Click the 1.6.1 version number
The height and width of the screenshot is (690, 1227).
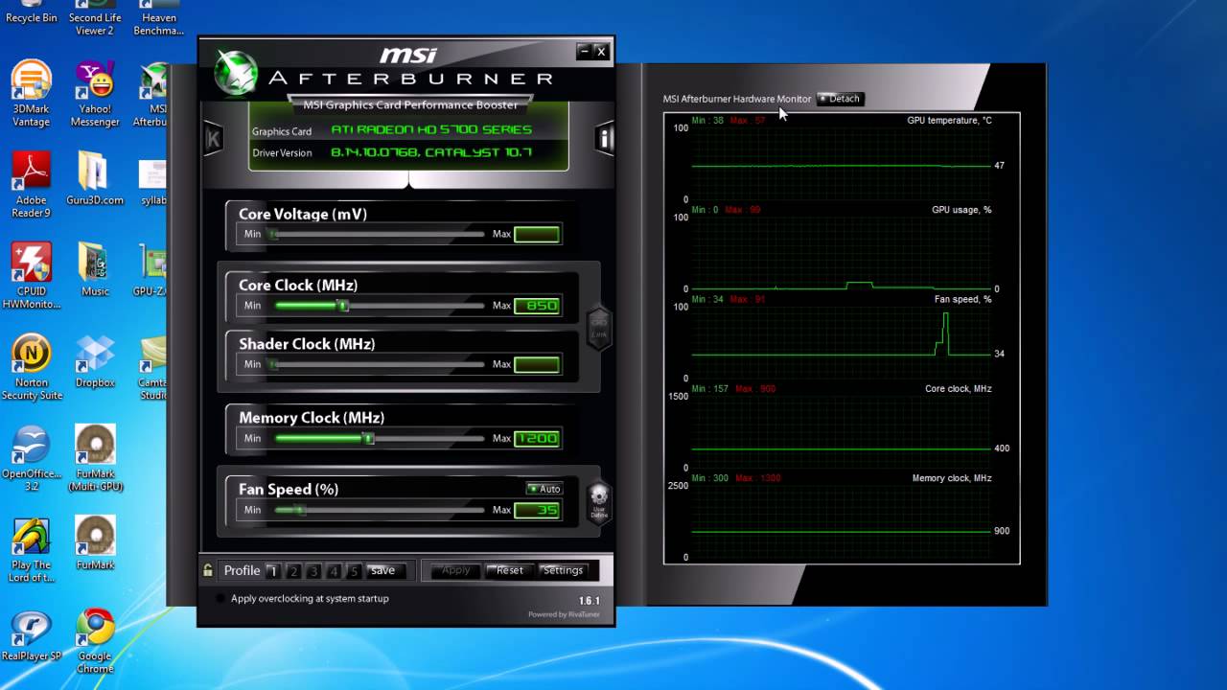click(589, 601)
